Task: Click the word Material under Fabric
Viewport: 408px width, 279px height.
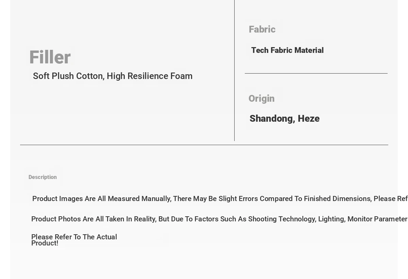Action: pyautogui.click(x=309, y=50)
